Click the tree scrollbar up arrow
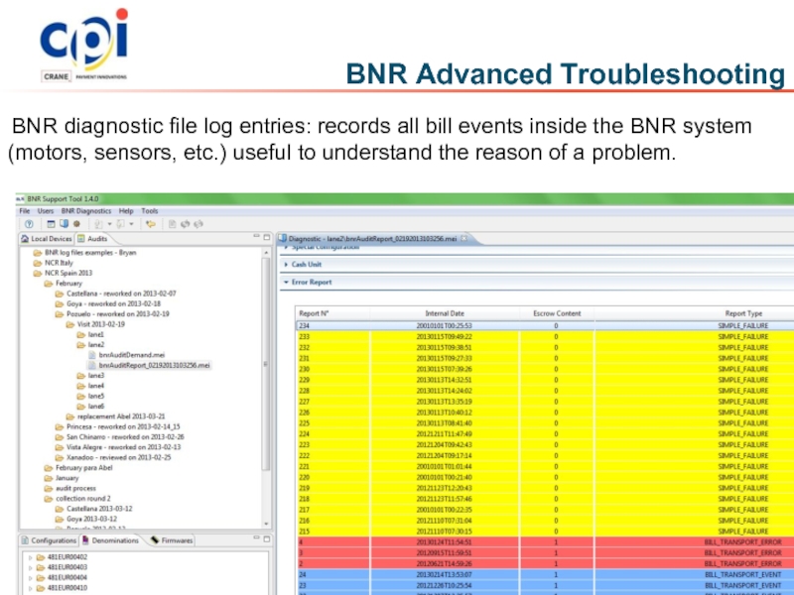The width and height of the screenshot is (794, 595). point(266,253)
